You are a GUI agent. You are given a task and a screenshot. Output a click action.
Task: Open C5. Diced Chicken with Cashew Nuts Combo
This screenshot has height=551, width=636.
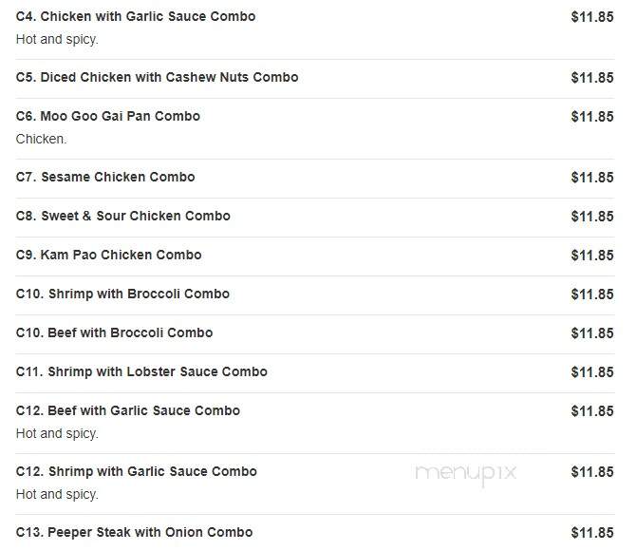coord(157,77)
